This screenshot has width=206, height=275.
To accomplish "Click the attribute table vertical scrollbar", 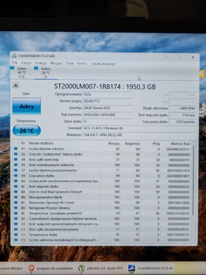I will tap(193, 181).
